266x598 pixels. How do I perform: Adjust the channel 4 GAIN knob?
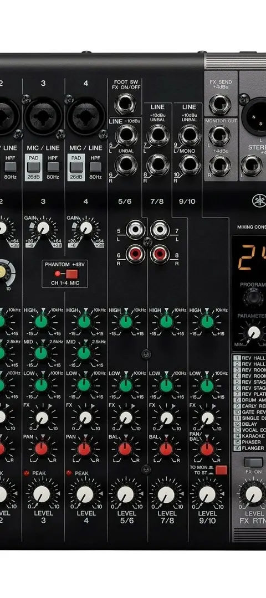(86, 228)
